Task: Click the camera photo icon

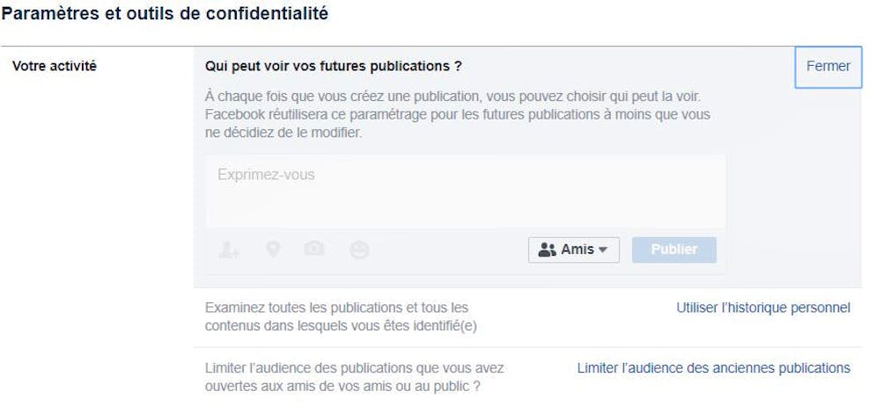Action: click(x=314, y=249)
